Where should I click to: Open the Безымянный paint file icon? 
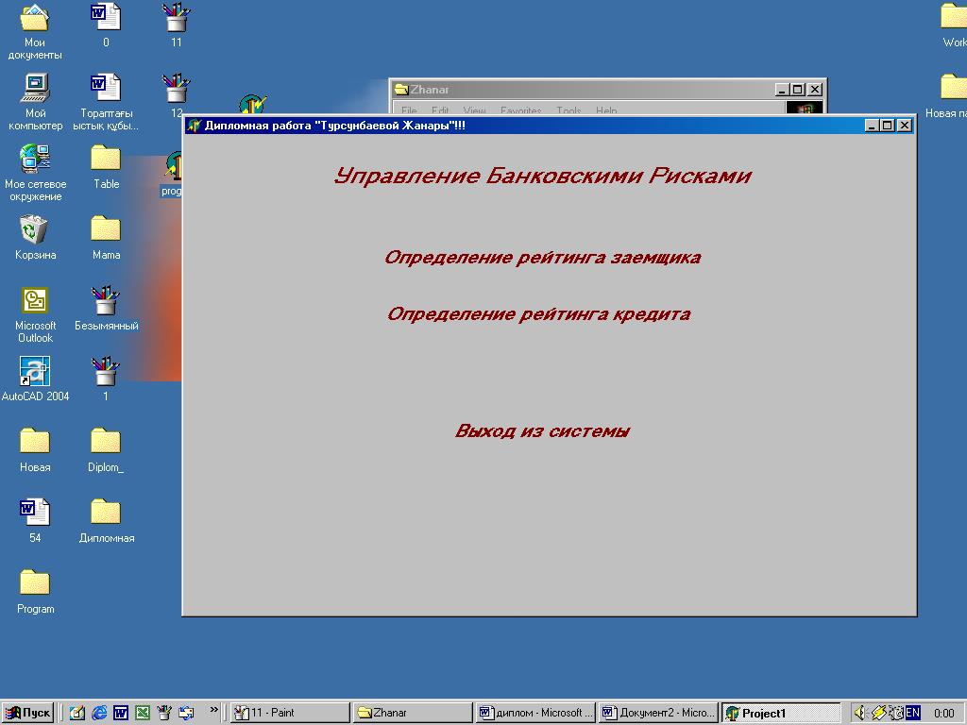(x=106, y=301)
